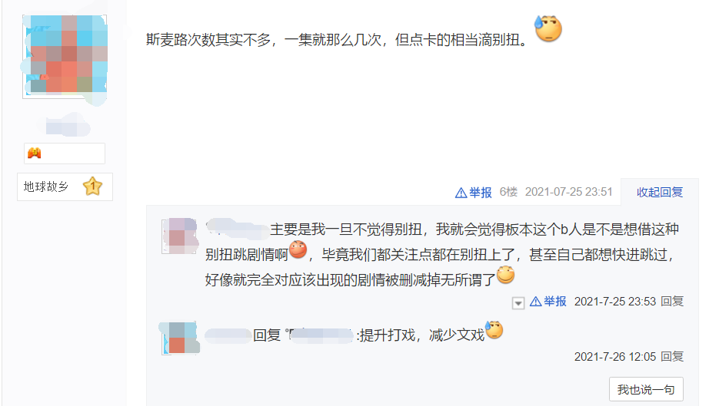The image size is (709, 406).
Task: Click the blurred username after 回复 in second comment
Action: 320,335
